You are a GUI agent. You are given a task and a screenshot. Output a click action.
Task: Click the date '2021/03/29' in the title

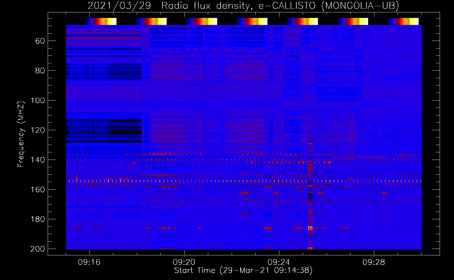coord(119,6)
